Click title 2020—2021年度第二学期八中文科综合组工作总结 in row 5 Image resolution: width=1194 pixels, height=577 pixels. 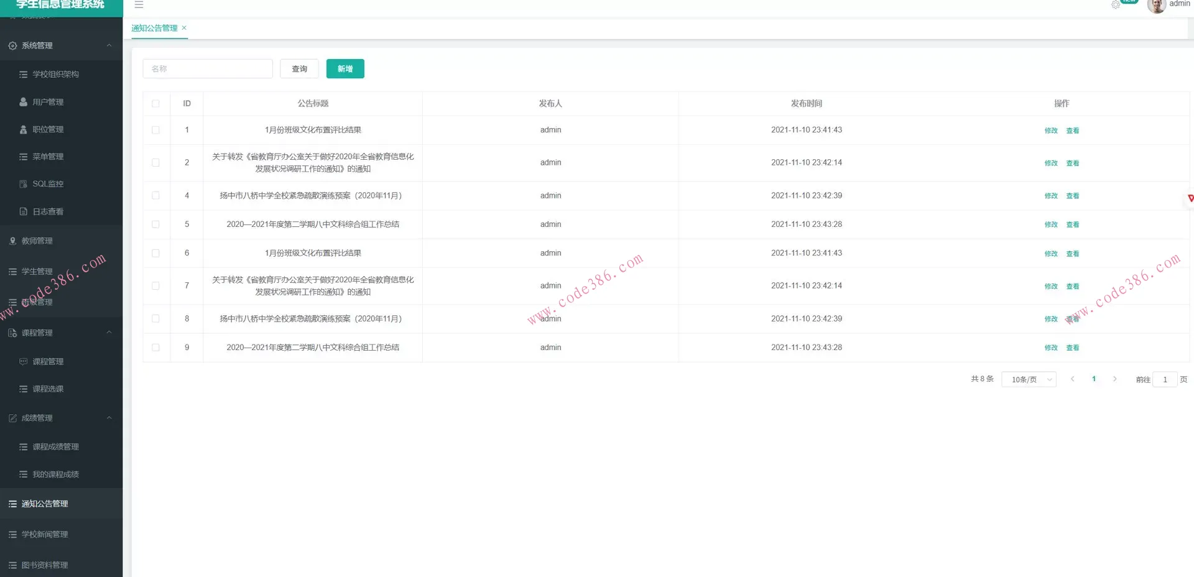313,224
